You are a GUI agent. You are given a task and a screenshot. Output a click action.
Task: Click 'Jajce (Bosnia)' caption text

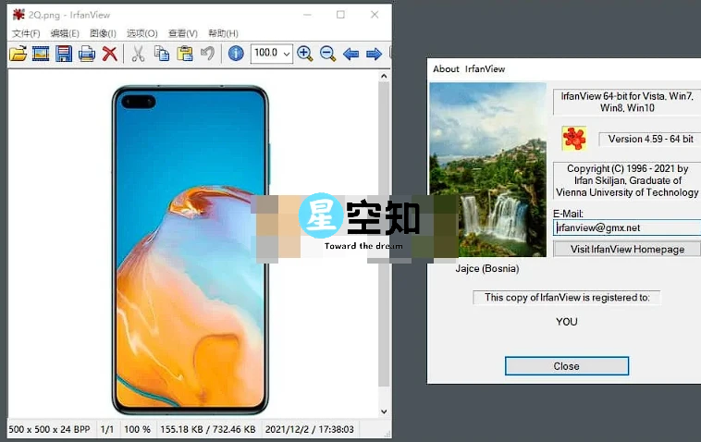point(487,268)
